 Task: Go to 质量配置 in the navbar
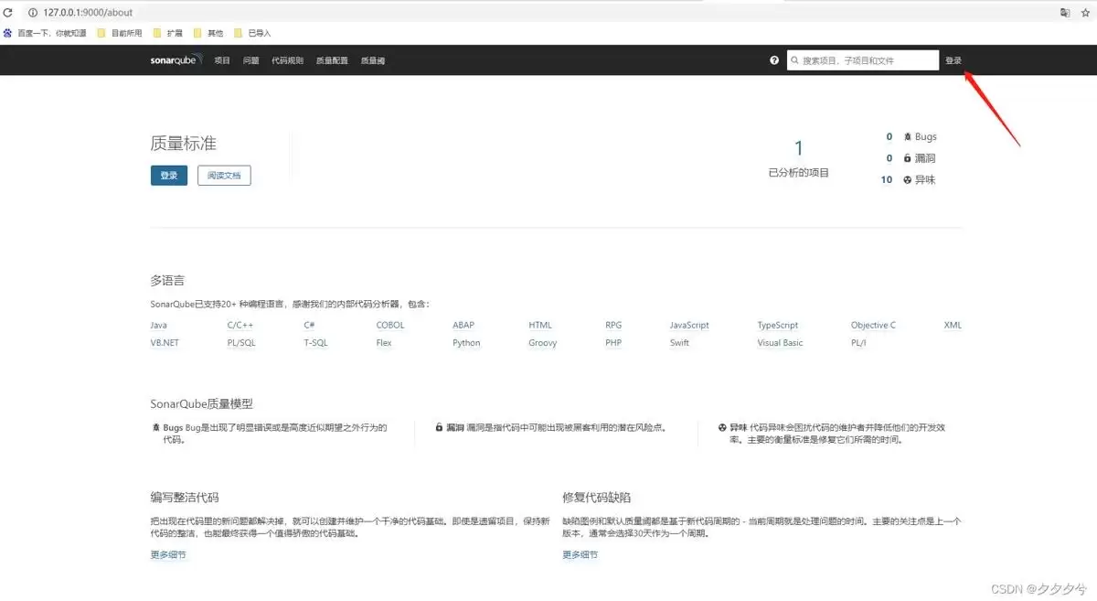[332, 60]
